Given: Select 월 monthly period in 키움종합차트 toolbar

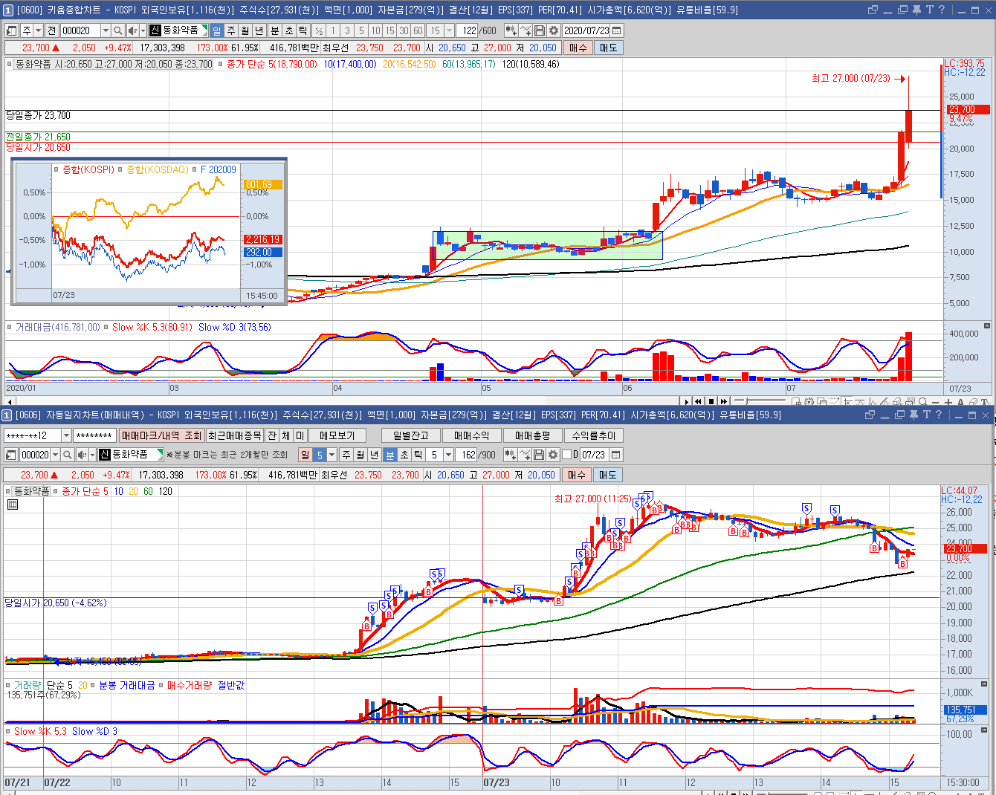Looking at the screenshot, I should (x=245, y=30).
